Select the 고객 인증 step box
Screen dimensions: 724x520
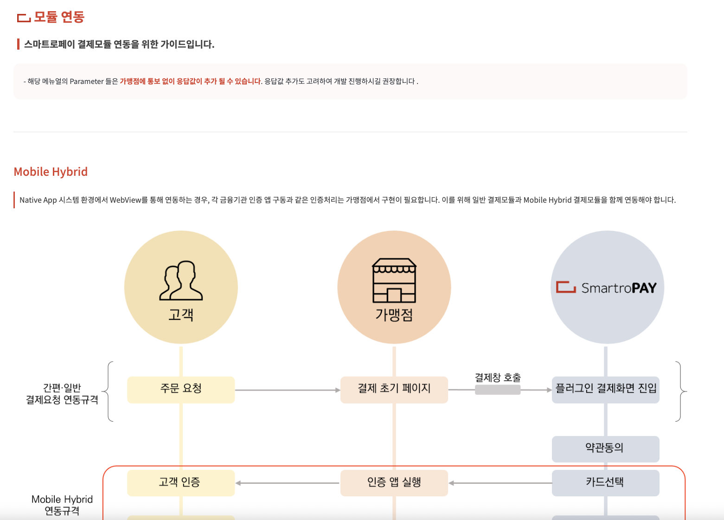coord(181,483)
